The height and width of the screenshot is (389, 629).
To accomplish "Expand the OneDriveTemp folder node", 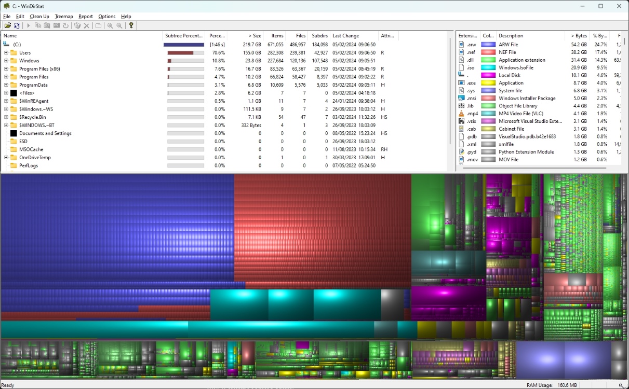I will point(6,158).
